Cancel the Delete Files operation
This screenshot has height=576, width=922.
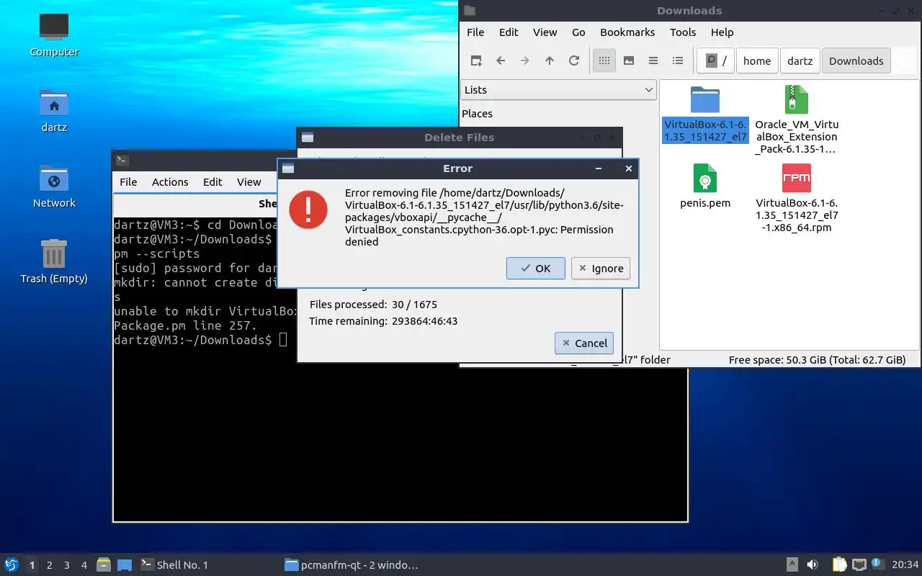click(584, 343)
